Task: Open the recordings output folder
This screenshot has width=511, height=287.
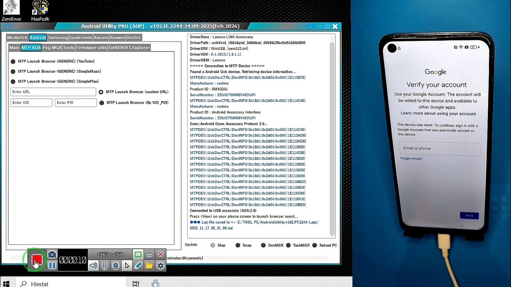Action: (x=149, y=265)
